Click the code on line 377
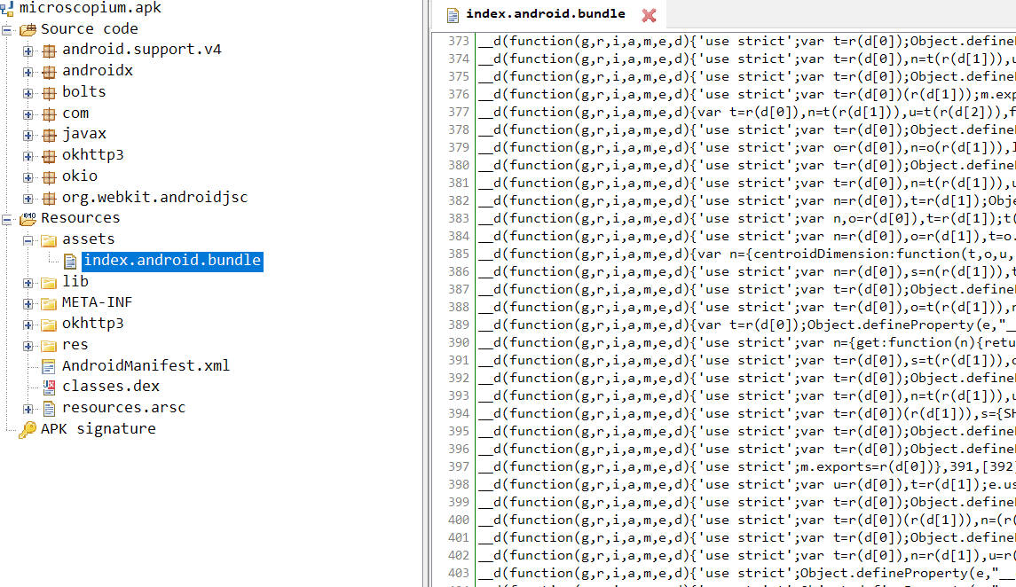 (746, 112)
